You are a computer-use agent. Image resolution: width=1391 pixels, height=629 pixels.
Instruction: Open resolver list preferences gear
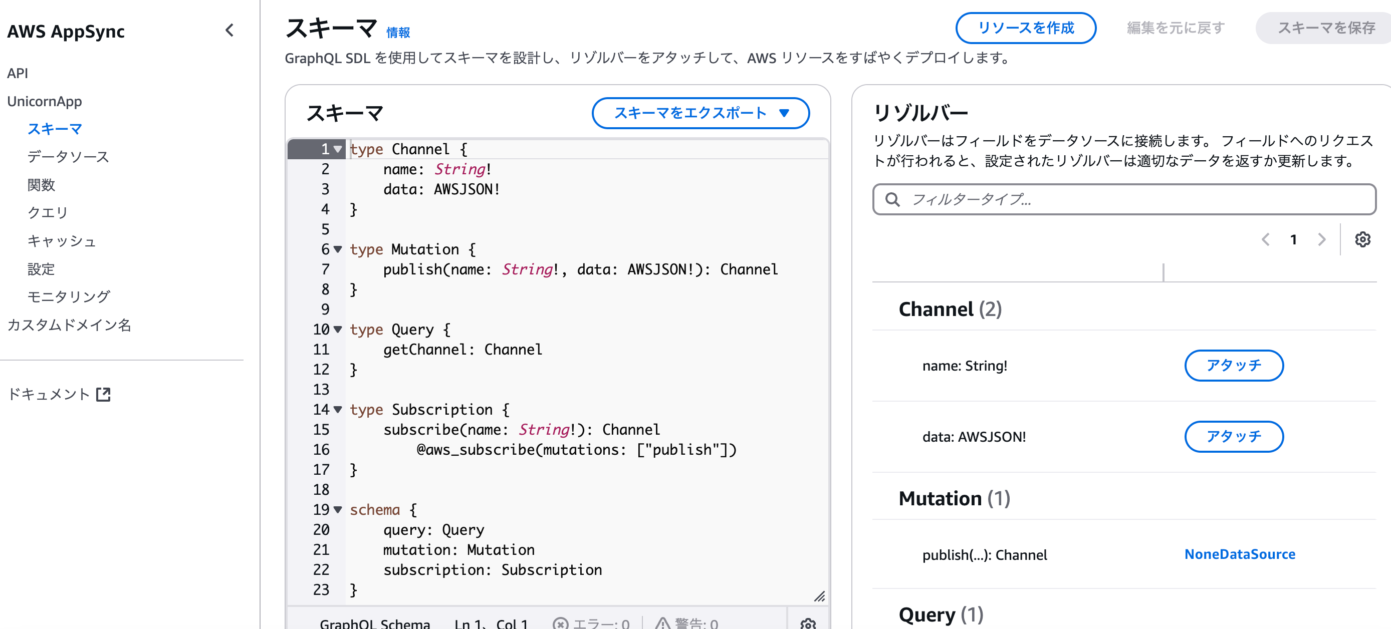1362,239
